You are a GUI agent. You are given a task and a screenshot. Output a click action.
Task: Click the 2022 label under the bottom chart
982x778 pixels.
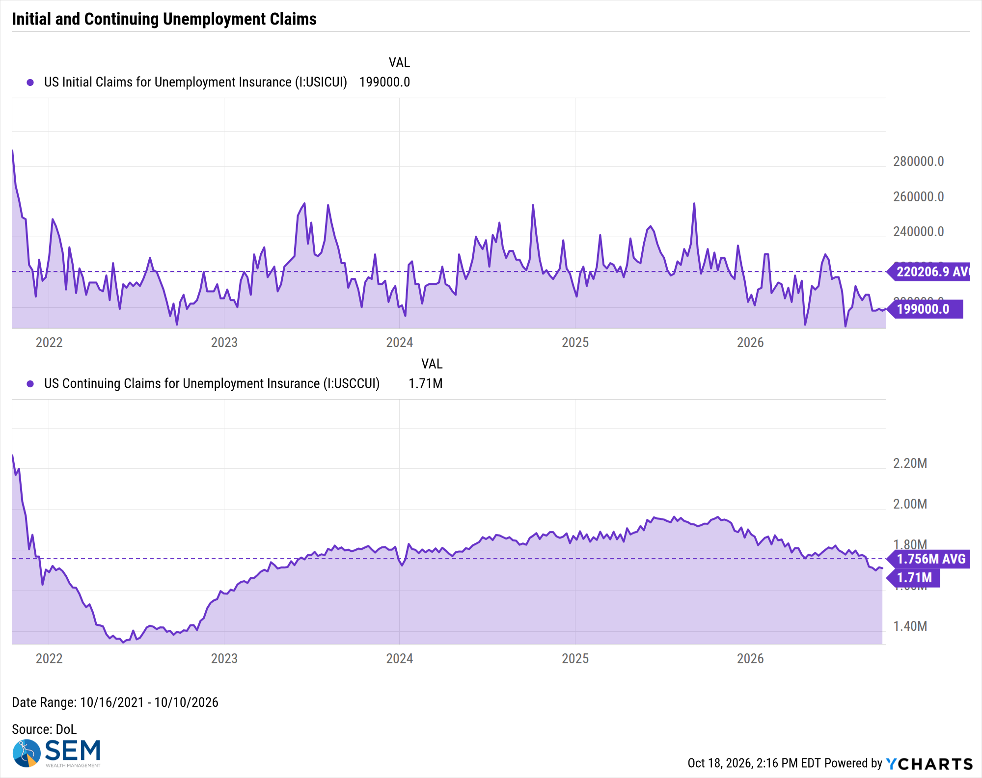pyautogui.click(x=49, y=659)
